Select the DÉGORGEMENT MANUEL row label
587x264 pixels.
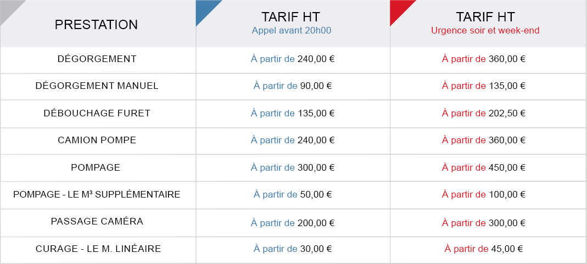[97, 86]
